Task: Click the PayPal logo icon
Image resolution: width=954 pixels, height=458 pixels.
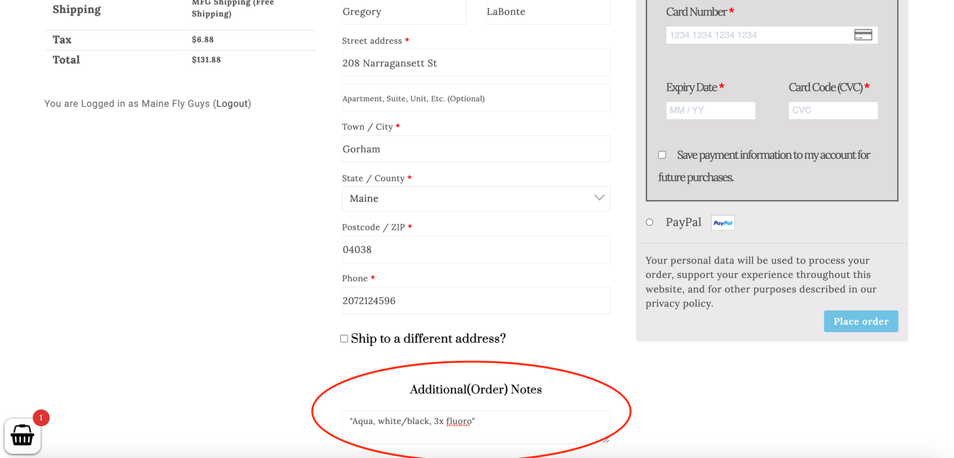Action: coord(723,223)
